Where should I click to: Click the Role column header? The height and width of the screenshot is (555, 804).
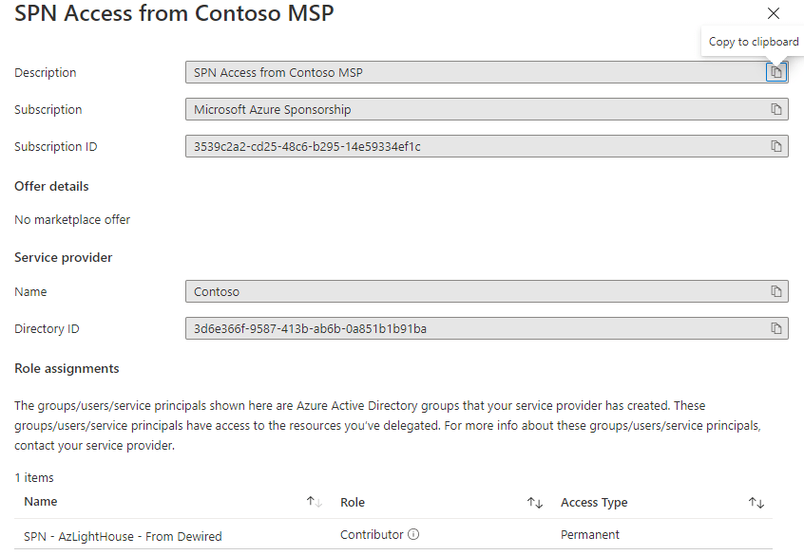click(x=353, y=502)
